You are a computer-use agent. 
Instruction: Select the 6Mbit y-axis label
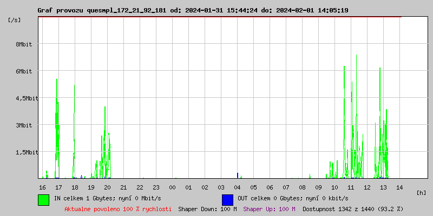pyautogui.click(x=24, y=71)
